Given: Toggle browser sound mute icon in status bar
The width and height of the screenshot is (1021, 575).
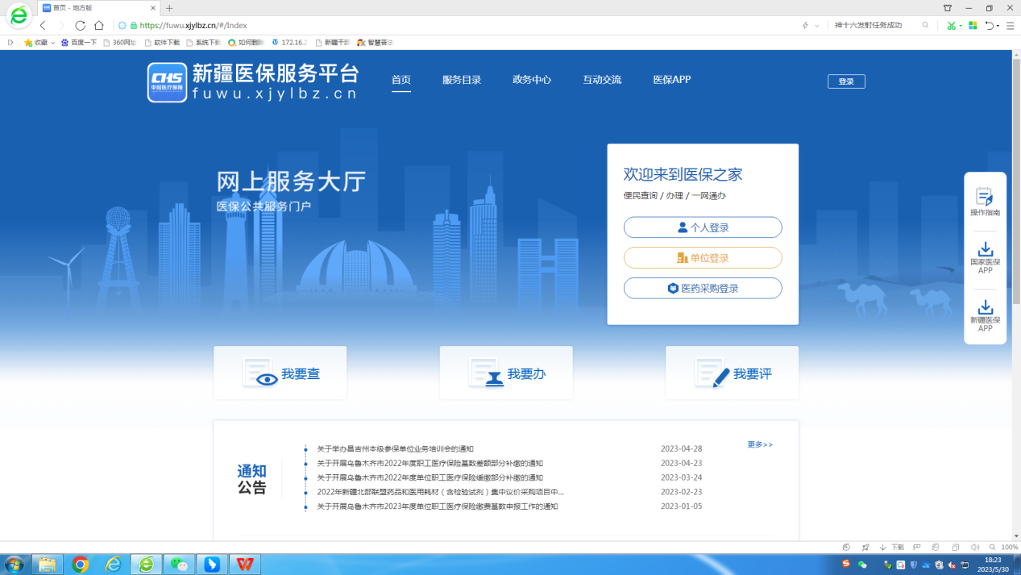Looking at the screenshot, I should (975, 547).
